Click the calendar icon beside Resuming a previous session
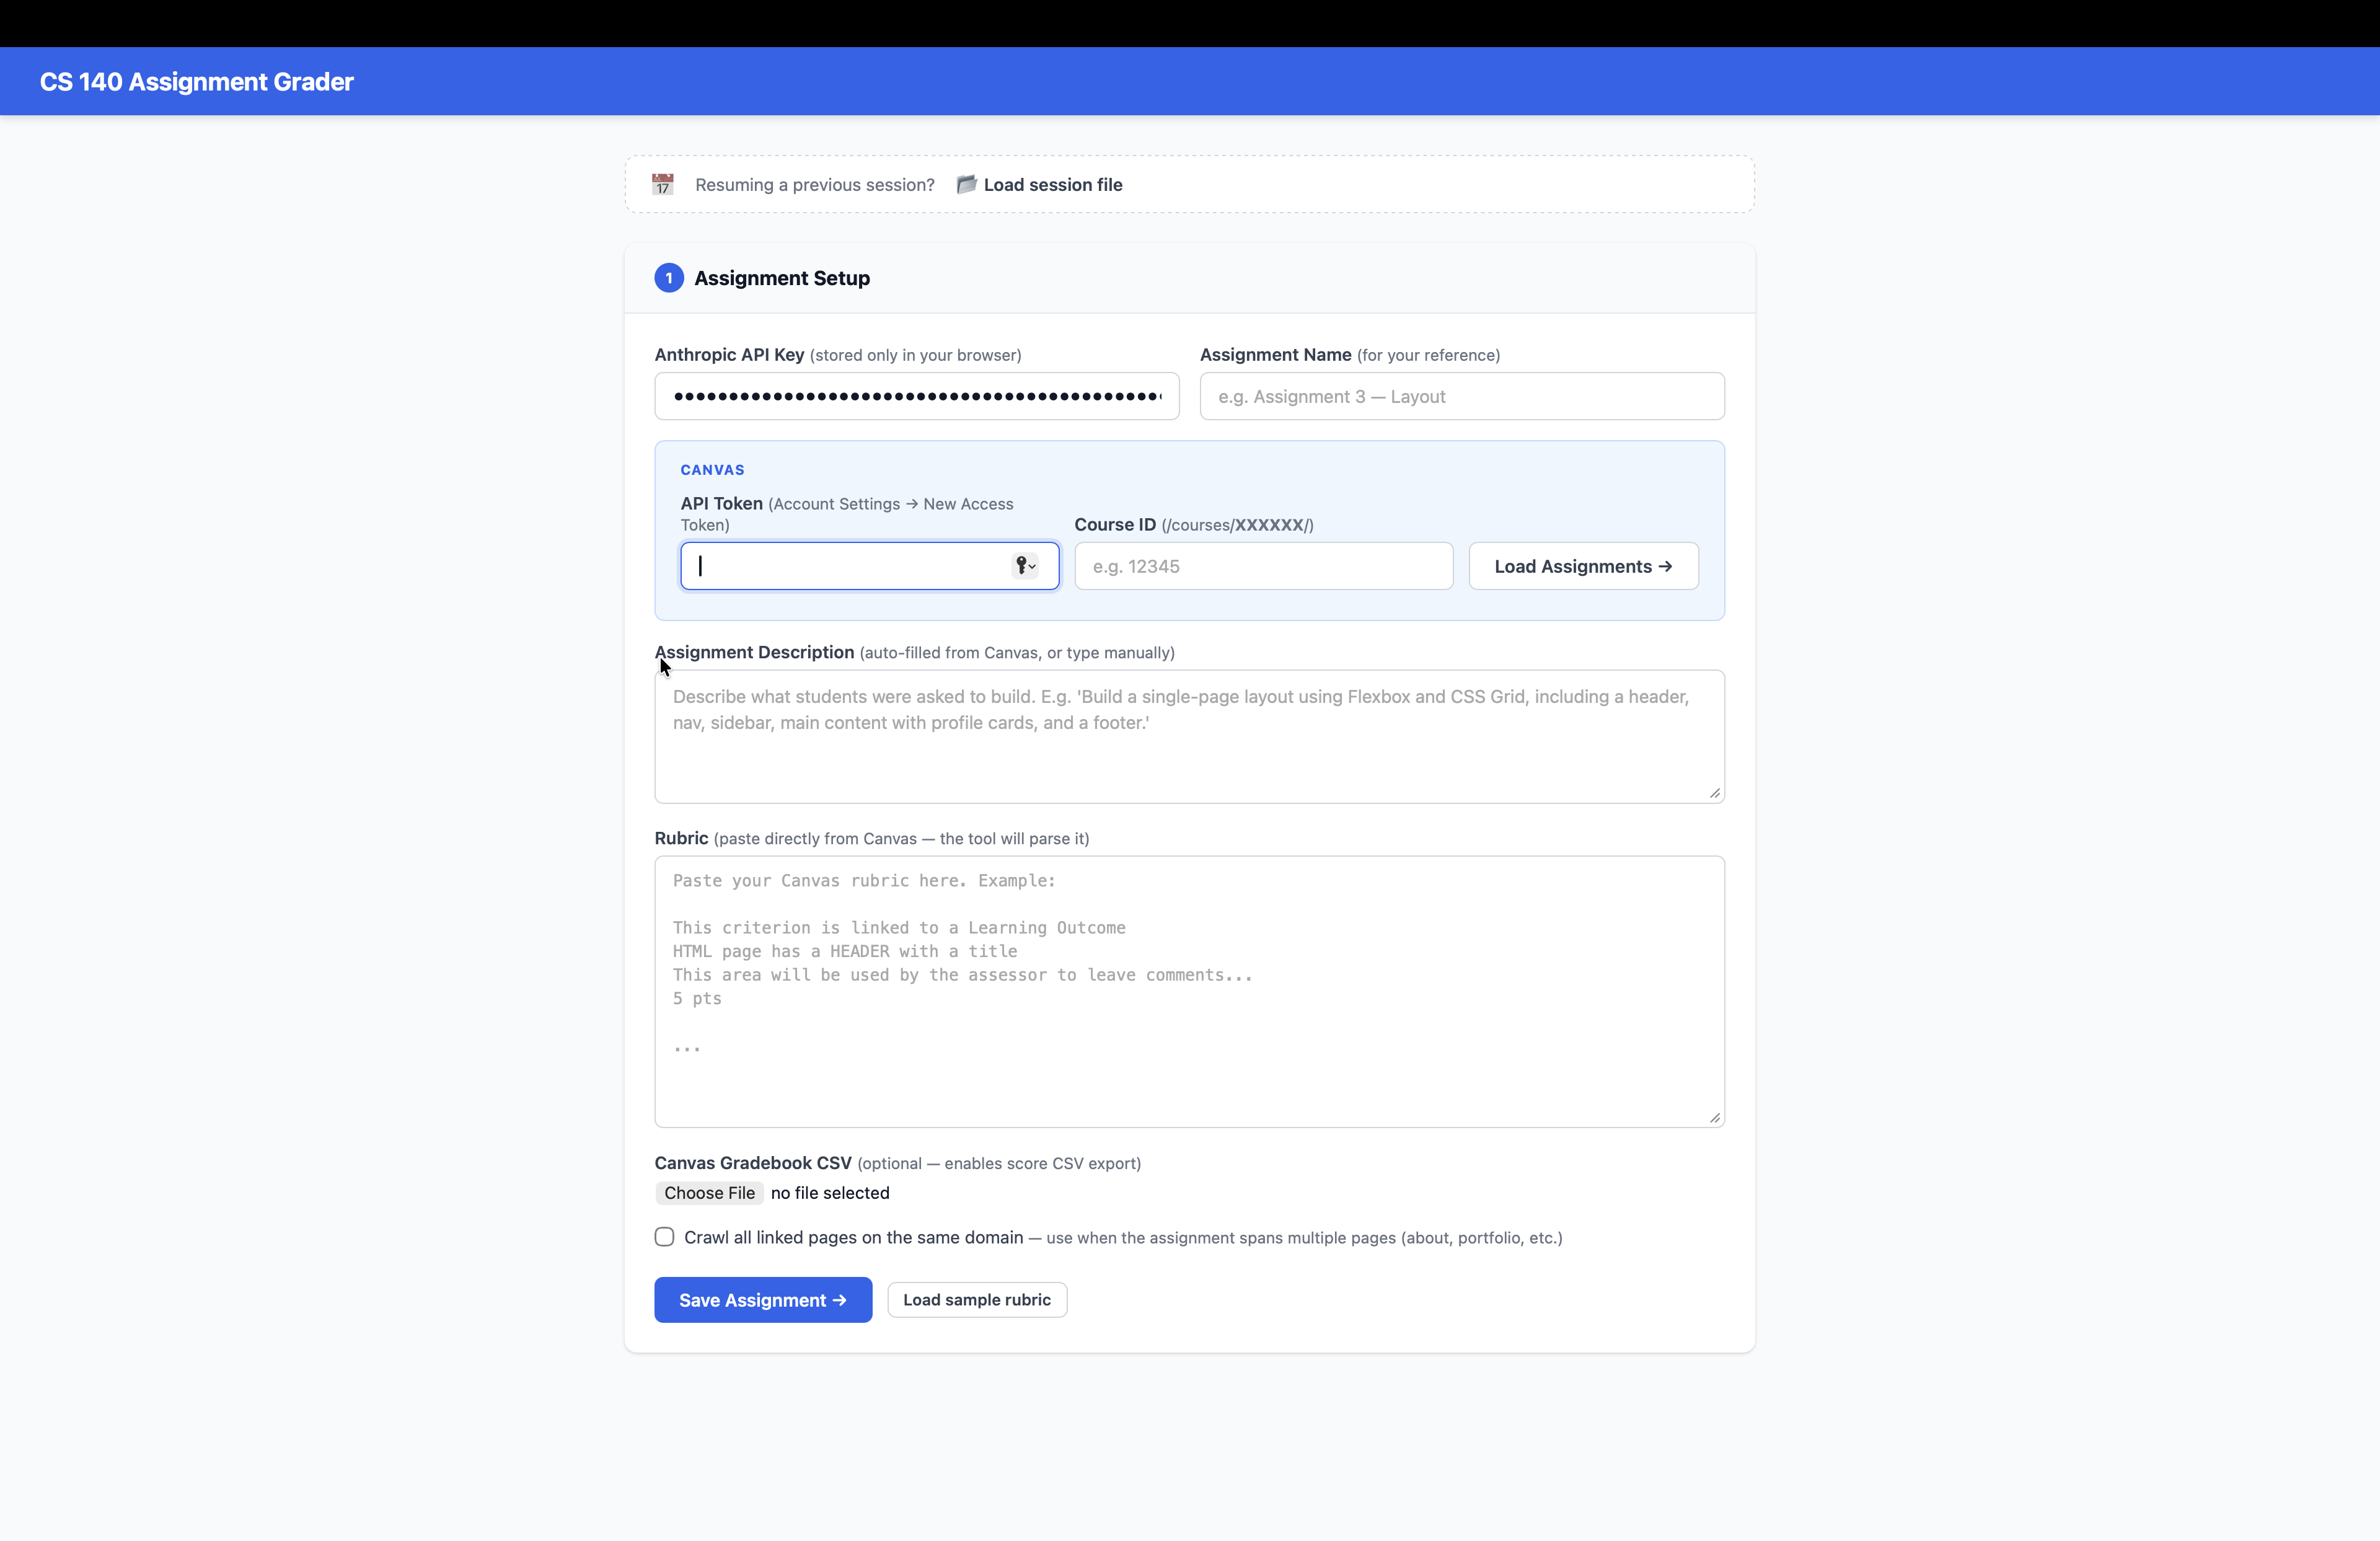This screenshot has width=2380, height=1541. [x=662, y=184]
